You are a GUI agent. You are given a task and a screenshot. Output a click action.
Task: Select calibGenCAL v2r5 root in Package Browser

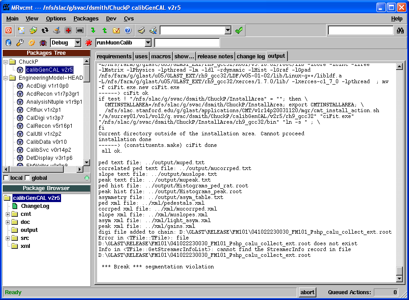[x=37, y=198]
